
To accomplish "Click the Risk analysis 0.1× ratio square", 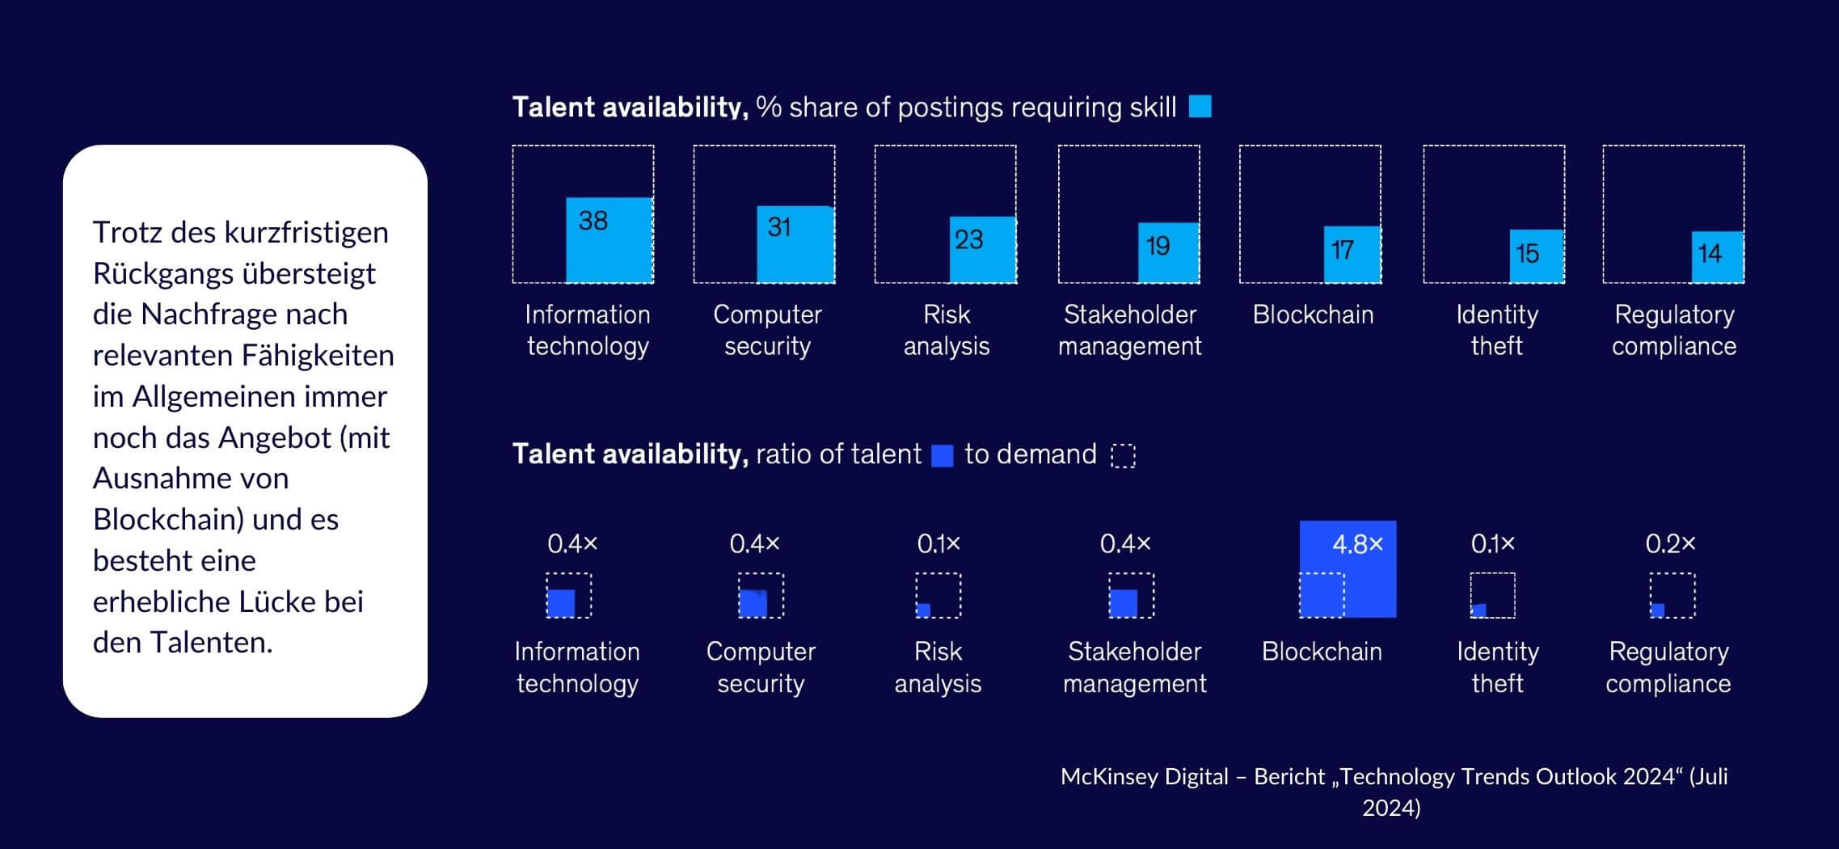I will pyautogui.click(x=938, y=596).
